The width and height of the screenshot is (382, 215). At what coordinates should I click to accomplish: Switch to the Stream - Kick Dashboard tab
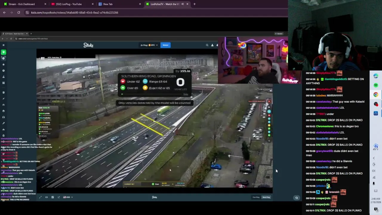[x=24, y=4]
